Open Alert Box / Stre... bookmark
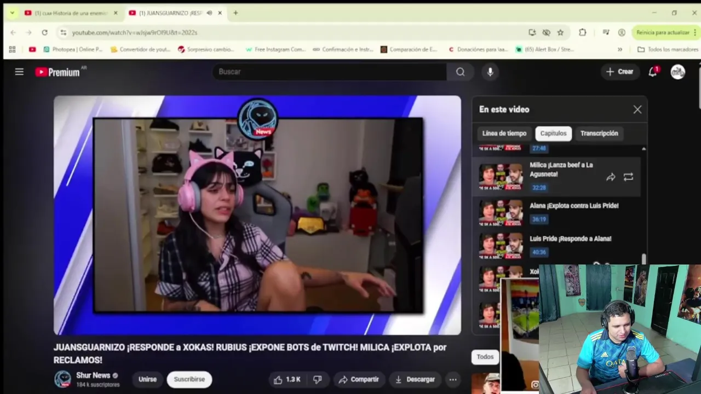The image size is (701, 394). pyautogui.click(x=545, y=49)
